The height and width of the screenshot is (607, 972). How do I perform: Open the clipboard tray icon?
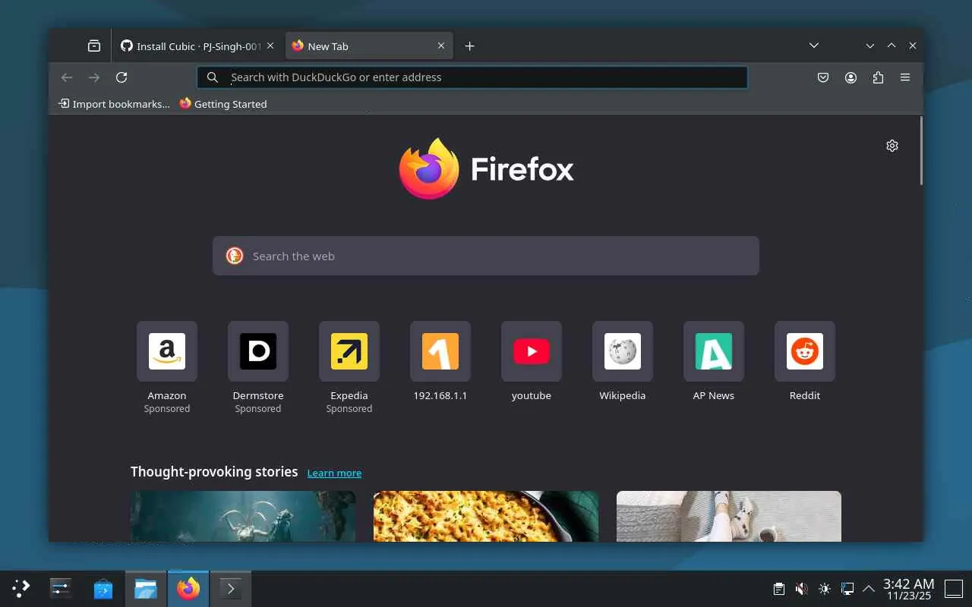point(778,589)
